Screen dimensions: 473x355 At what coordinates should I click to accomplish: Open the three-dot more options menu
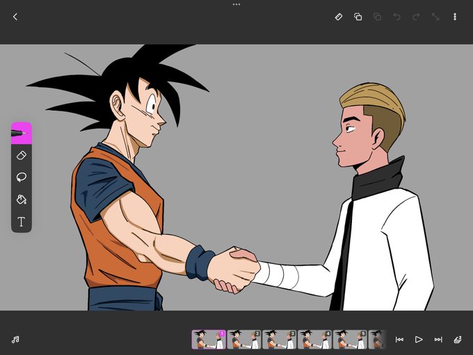click(455, 17)
